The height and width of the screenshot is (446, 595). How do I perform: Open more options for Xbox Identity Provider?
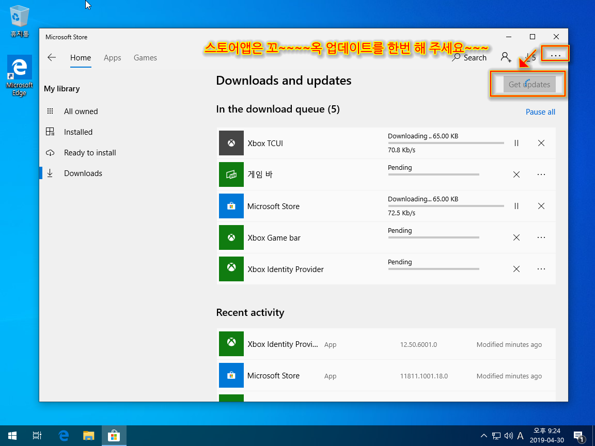541,269
